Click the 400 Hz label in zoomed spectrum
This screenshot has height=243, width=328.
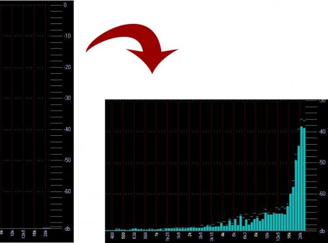click(112, 235)
